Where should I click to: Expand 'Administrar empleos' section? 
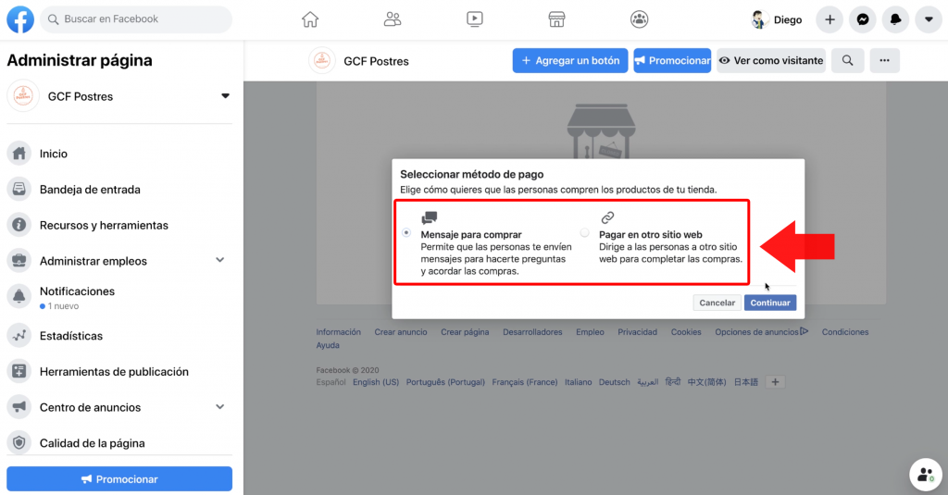click(x=220, y=261)
